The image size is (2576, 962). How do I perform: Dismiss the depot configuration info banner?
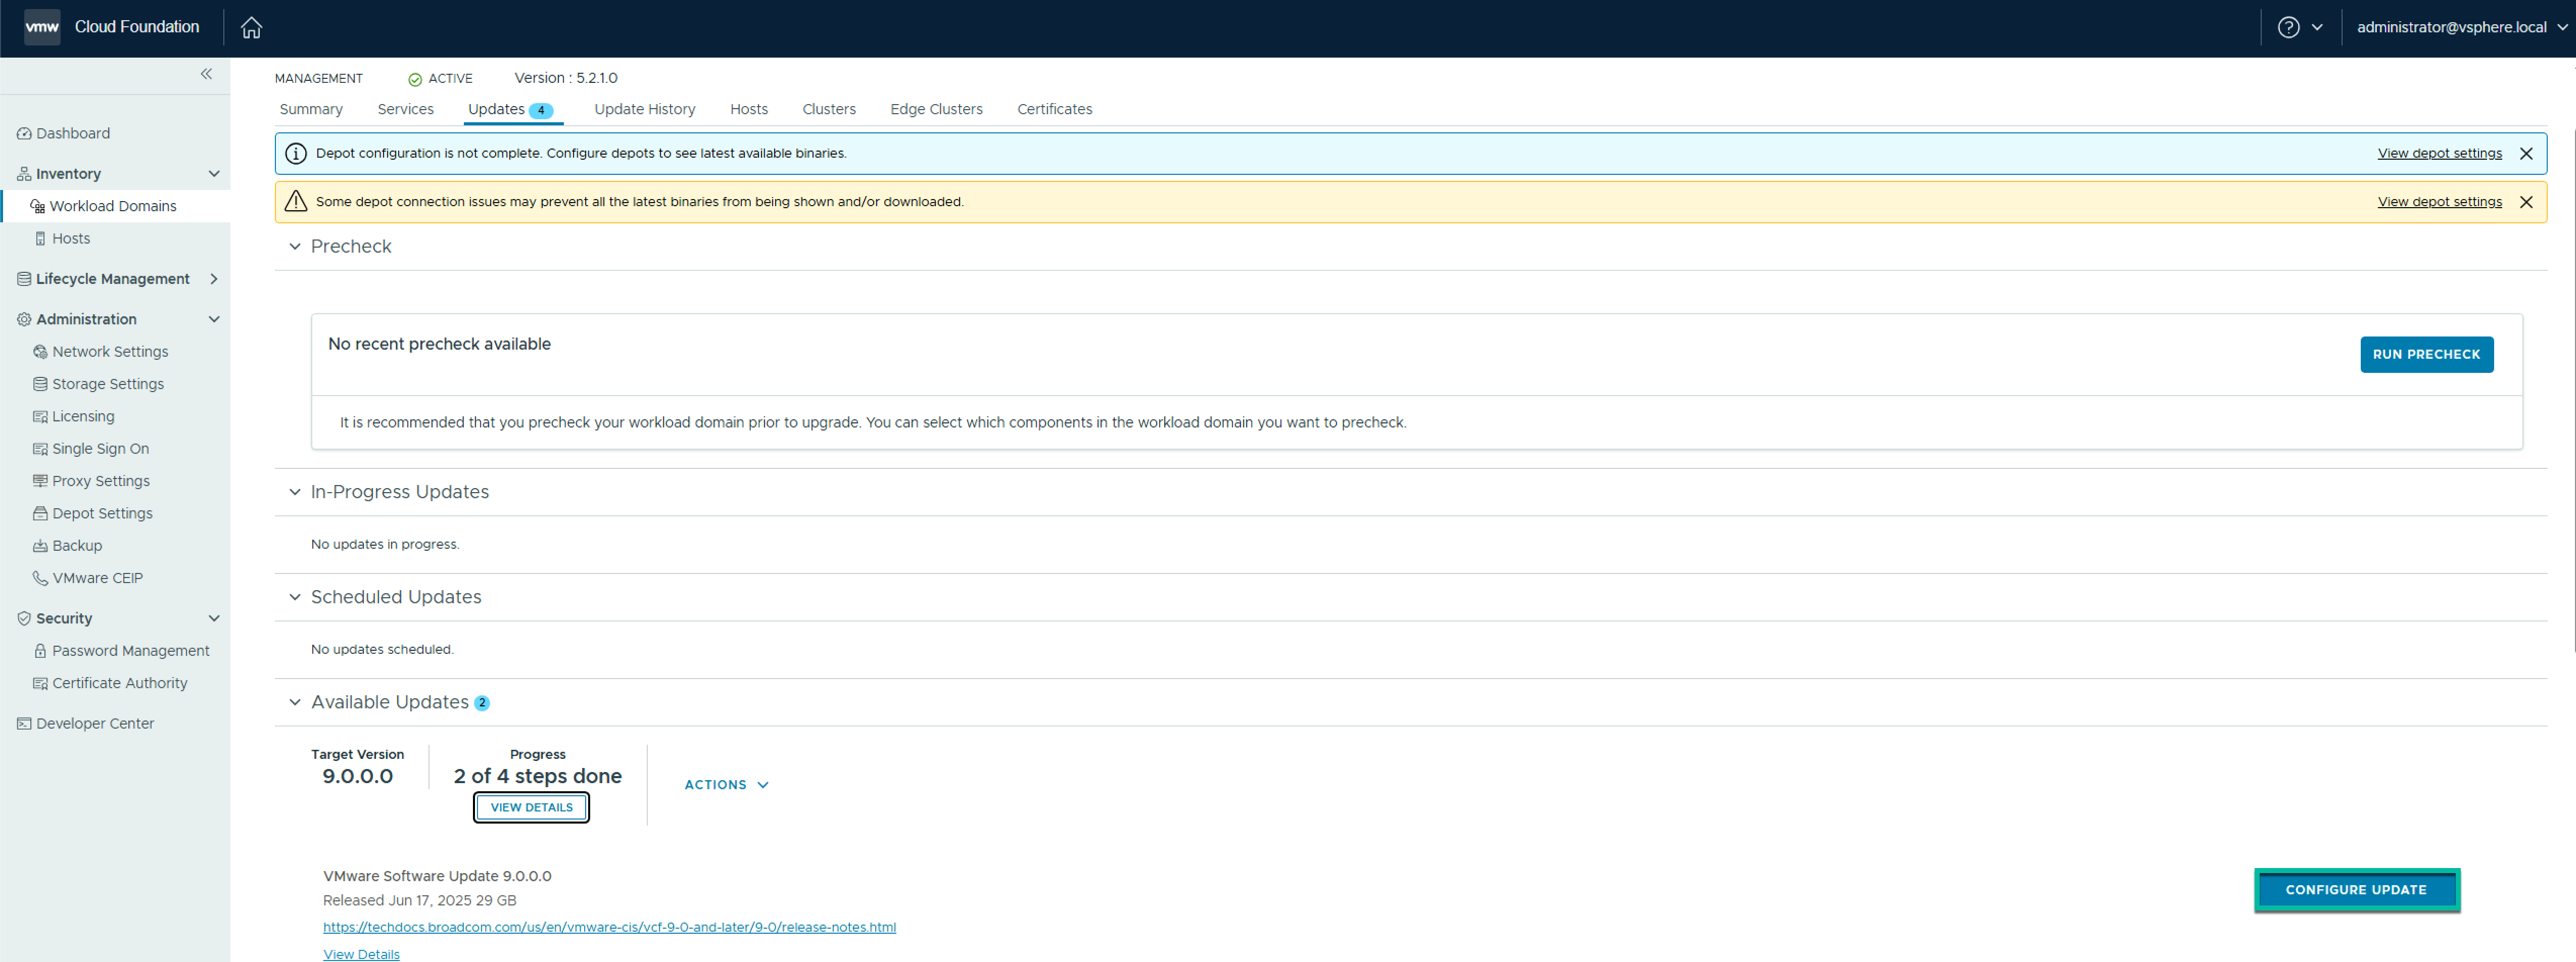[x=2526, y=154]
